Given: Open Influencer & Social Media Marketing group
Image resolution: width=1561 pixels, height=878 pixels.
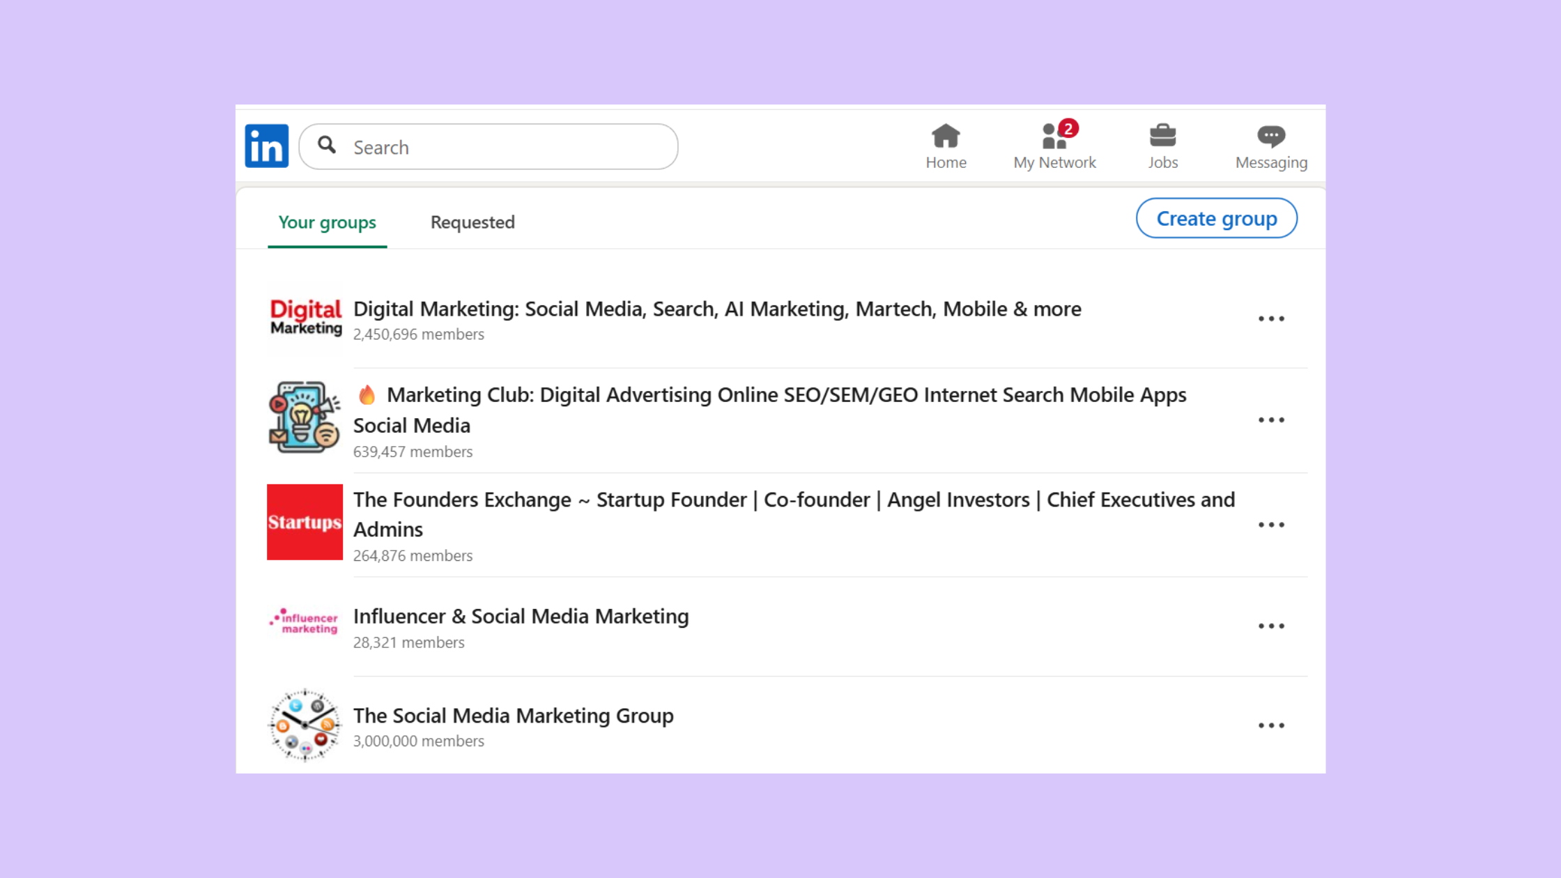Looking at the screenshot, I should coord(521,616).
